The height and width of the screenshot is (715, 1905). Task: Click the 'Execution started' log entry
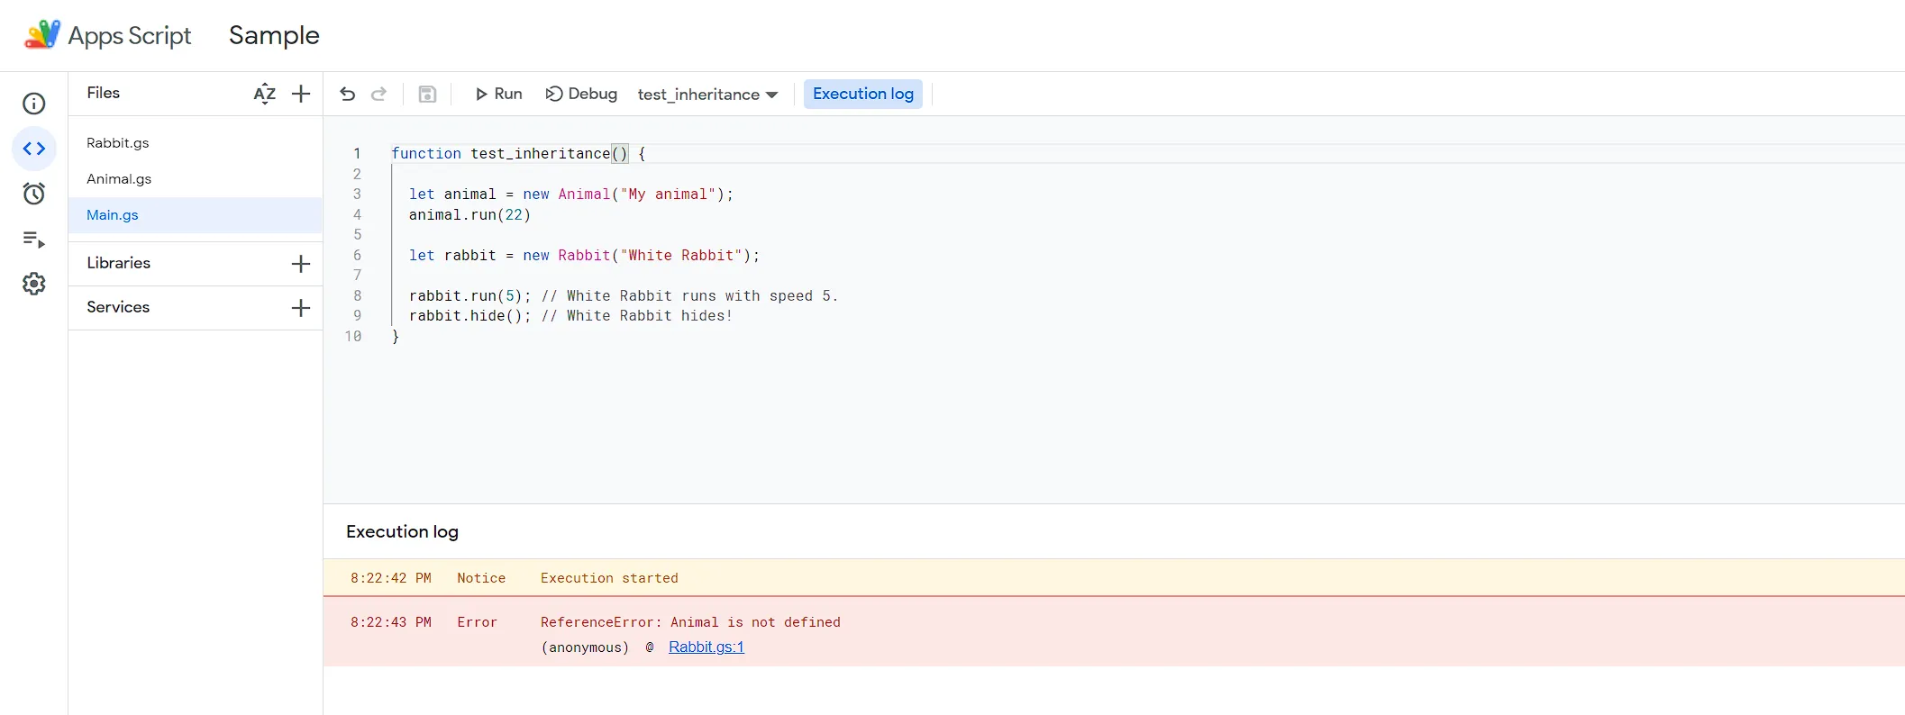tap(609, 578)
